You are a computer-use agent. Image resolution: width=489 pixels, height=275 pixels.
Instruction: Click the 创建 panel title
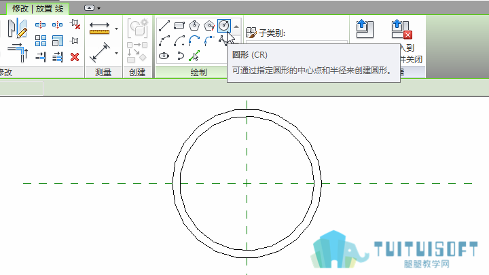point(137,73)
